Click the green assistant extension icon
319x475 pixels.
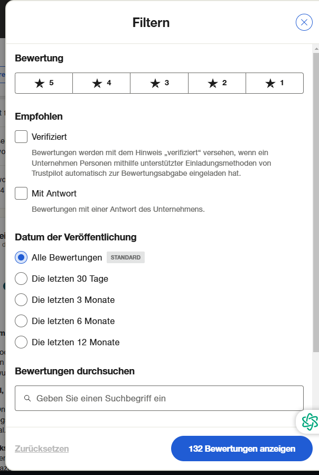pyautogui.click(x=309, y=422)
